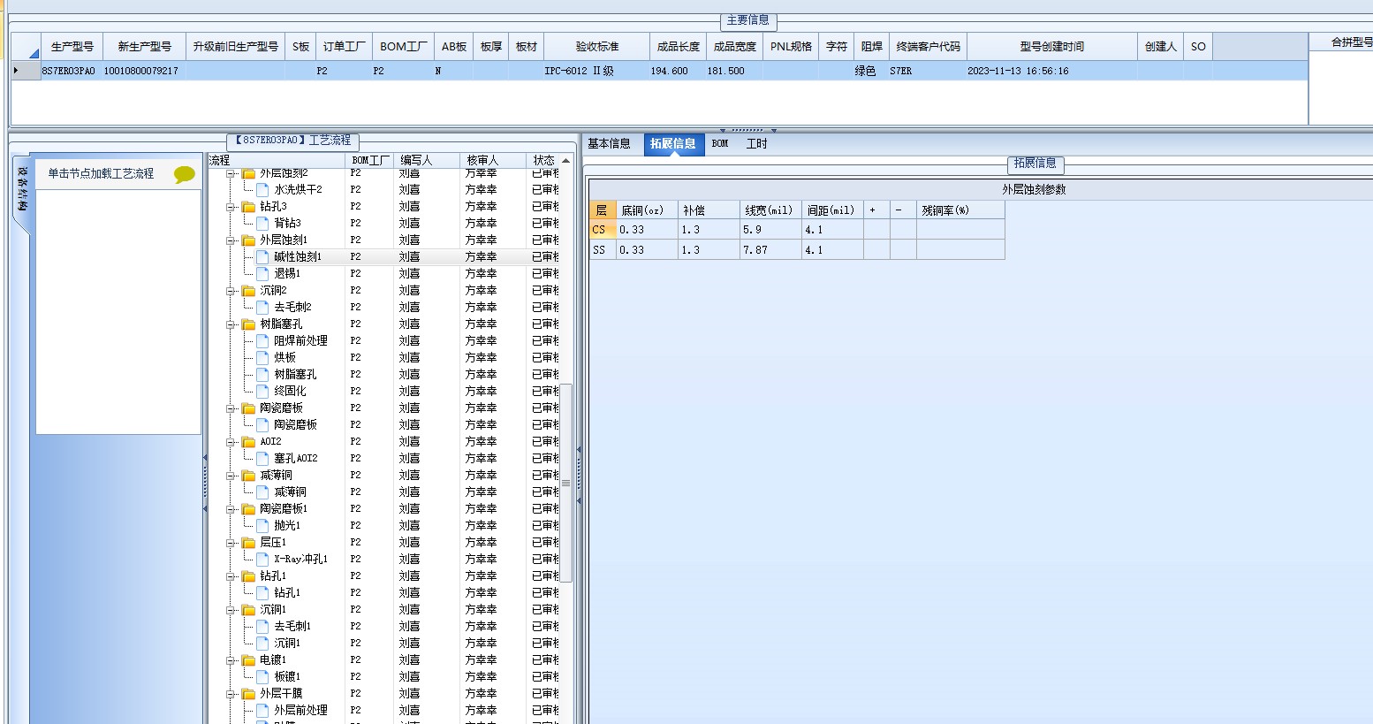This screenshot has width=1373, height=724.
Task: Click the folder icon beside 陶瓷磨板1
Action: pyautogui.click(x=249, y=509)
